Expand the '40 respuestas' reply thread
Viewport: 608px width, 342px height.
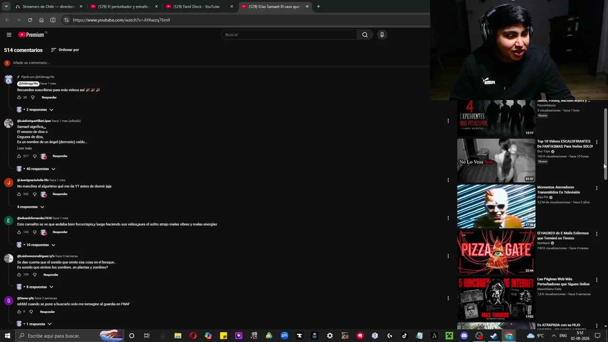(36, 169)
